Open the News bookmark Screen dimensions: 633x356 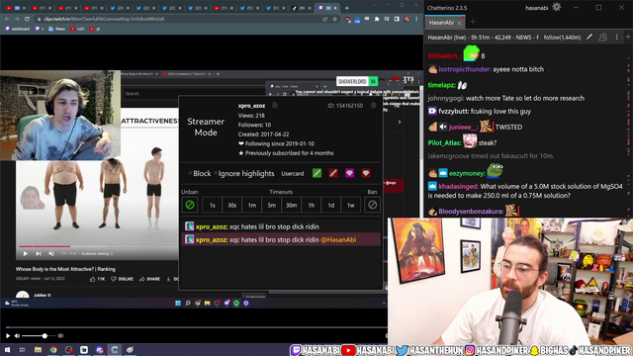coord(56,29)
